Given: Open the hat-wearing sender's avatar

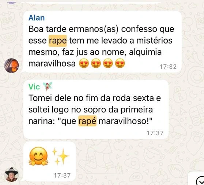Looking at the screenshot, I should [x=11, y=174].
